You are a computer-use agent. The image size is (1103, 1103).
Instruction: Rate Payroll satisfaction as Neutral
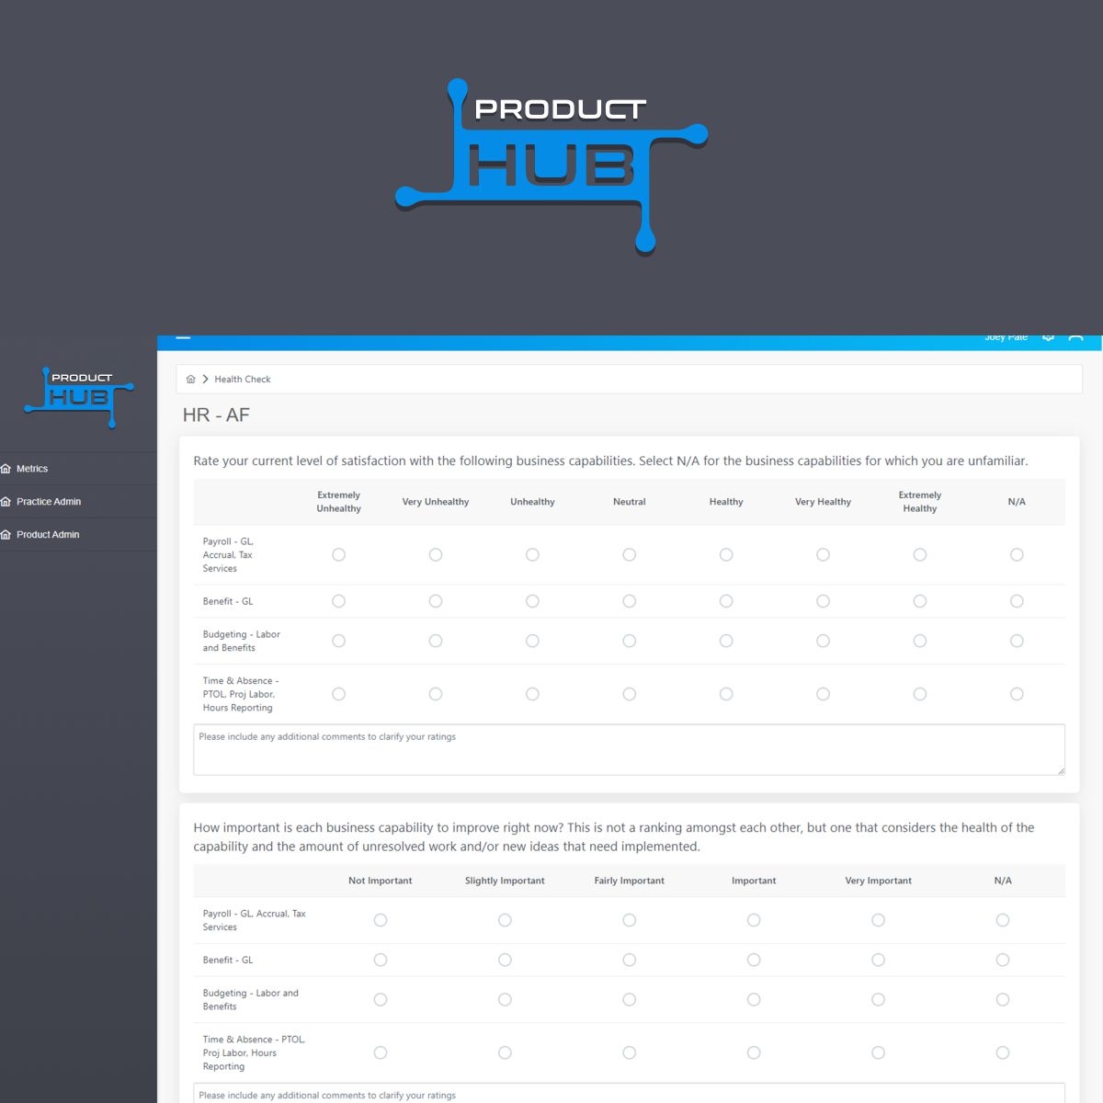630,555
